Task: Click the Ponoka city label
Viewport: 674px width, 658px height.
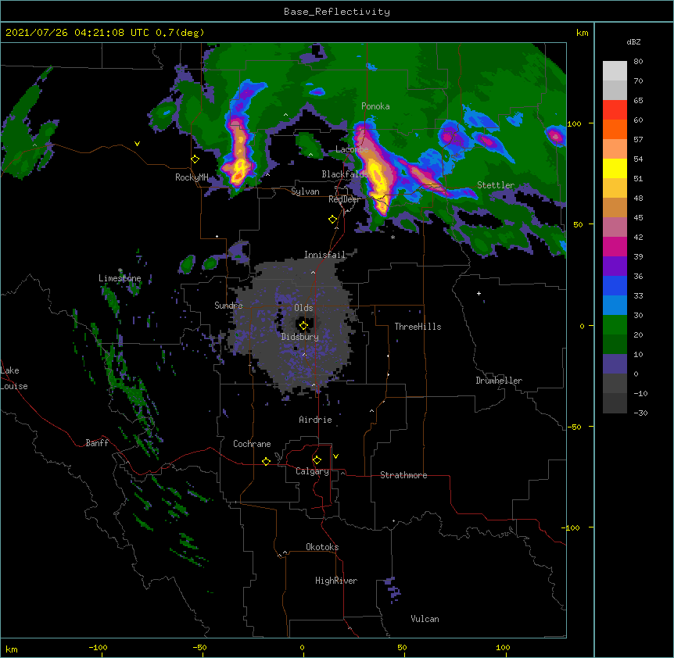Action: coord(375,106)
